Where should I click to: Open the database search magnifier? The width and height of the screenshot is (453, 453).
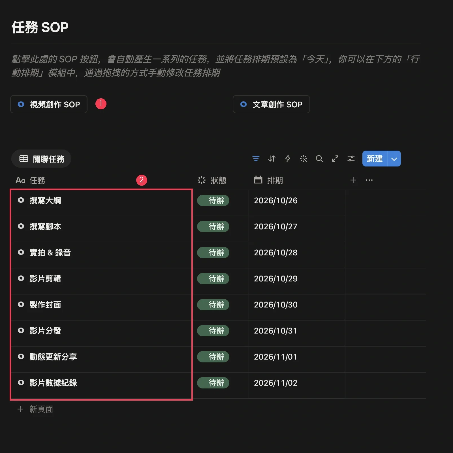319,159
